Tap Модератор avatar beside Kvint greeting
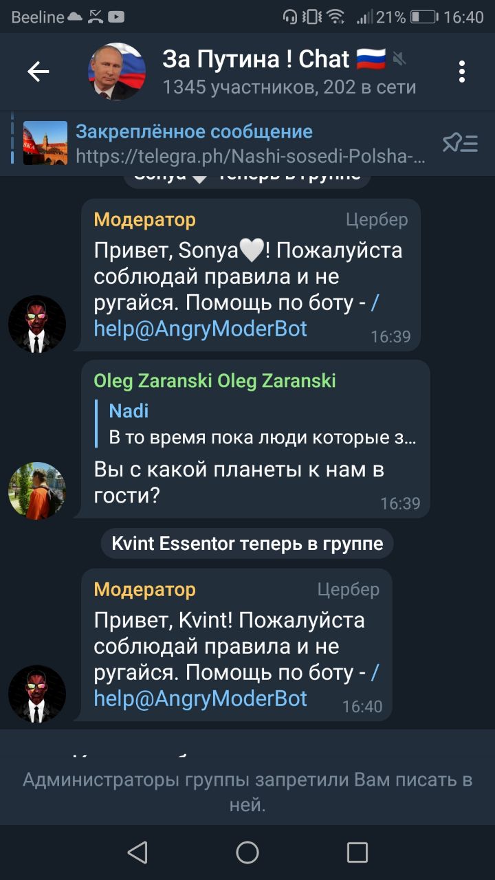Image resolution: width=495 pixels, height=880 pixels. [37, 694]
